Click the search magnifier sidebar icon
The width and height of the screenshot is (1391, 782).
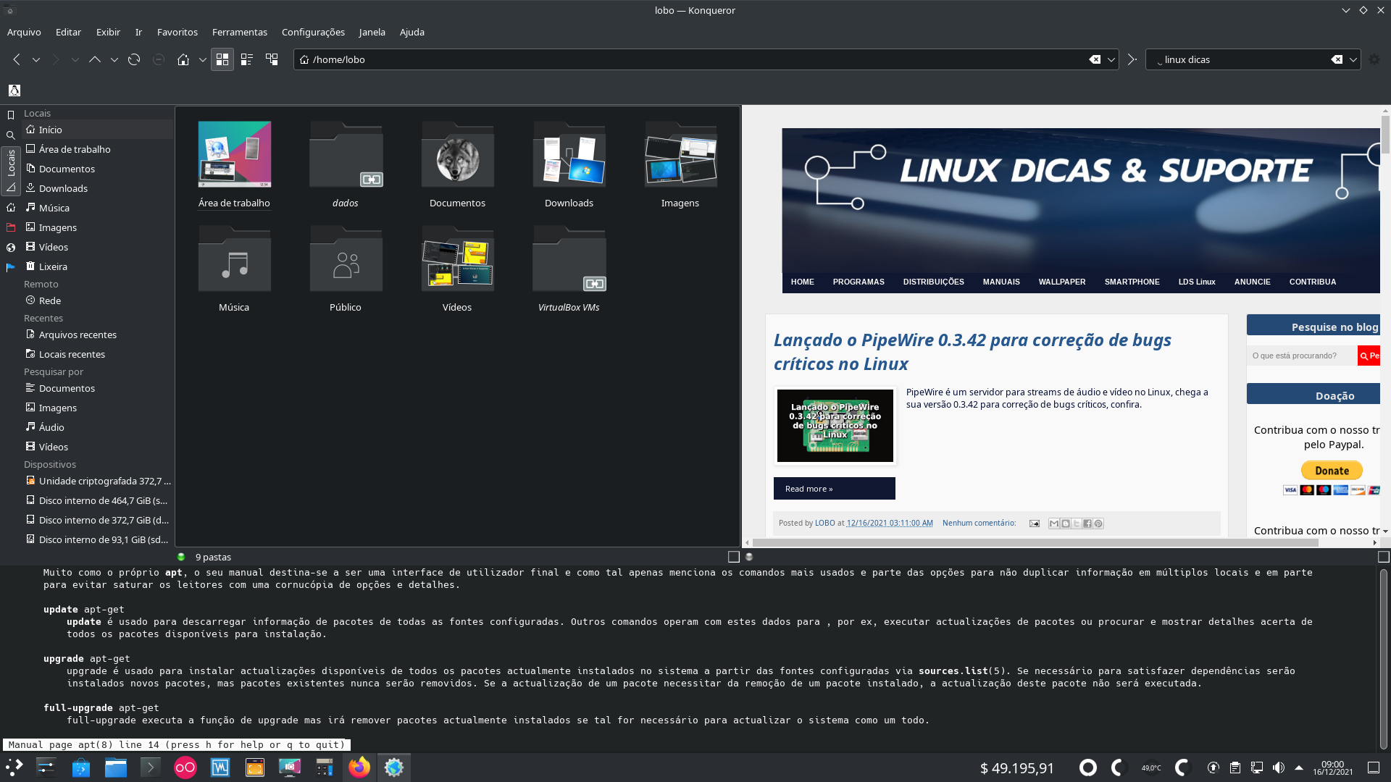[10, 135]
